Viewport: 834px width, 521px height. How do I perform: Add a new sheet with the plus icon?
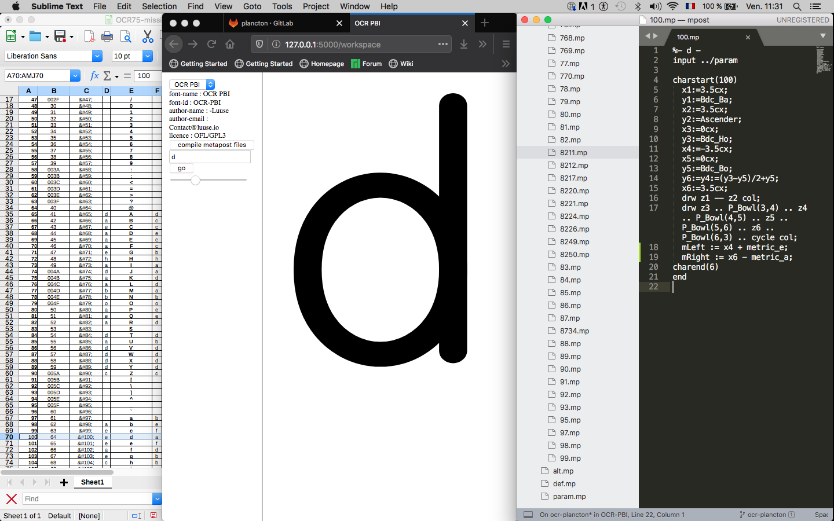[64, 482]
